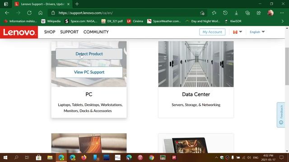Open the user profile avatar

(270, 13)
